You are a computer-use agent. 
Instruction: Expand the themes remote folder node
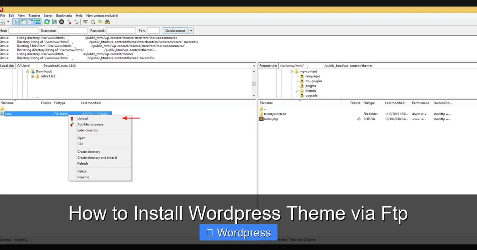point(297,91)
